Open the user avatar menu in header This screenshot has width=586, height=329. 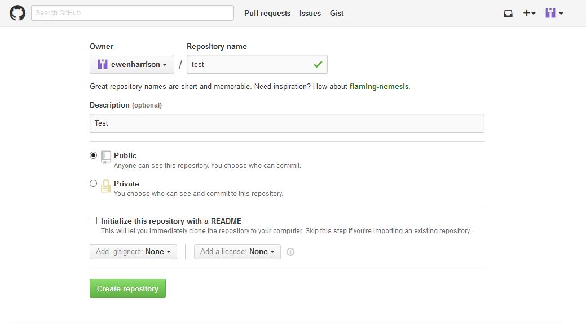(x=554, y=13)
